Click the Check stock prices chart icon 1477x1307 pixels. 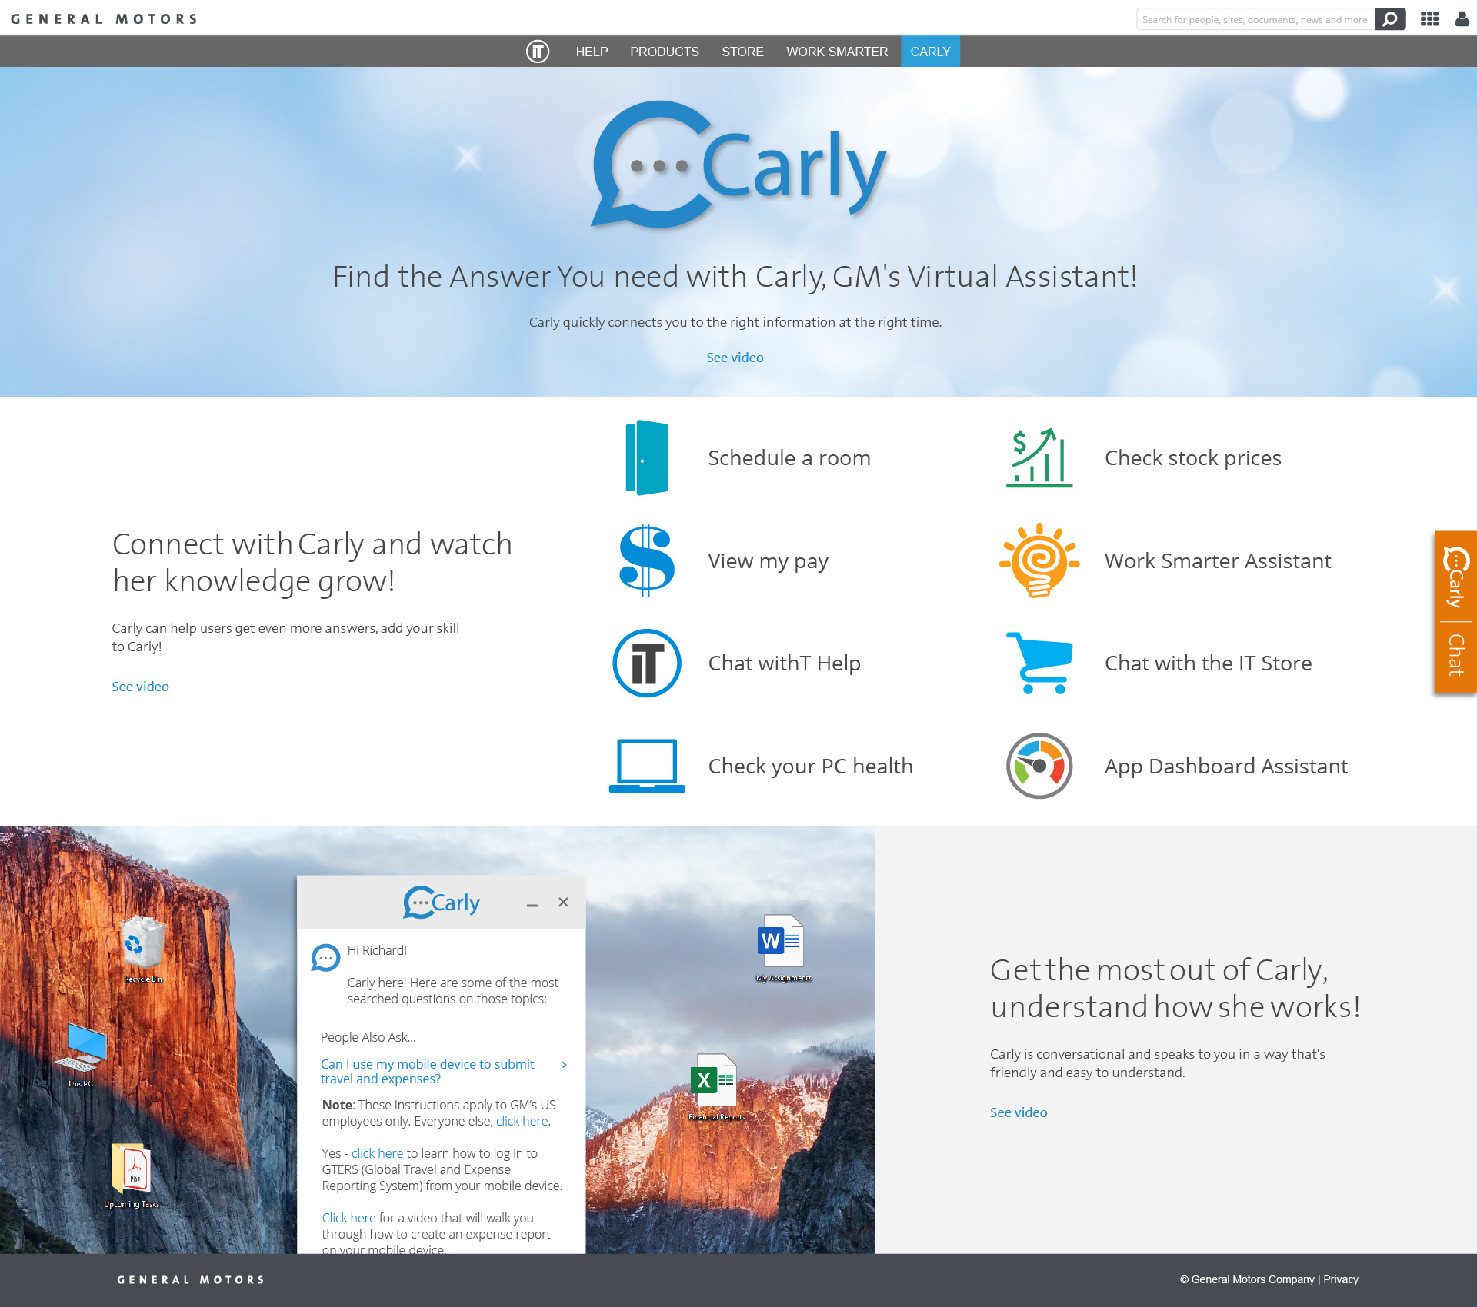pos(1038,457)
